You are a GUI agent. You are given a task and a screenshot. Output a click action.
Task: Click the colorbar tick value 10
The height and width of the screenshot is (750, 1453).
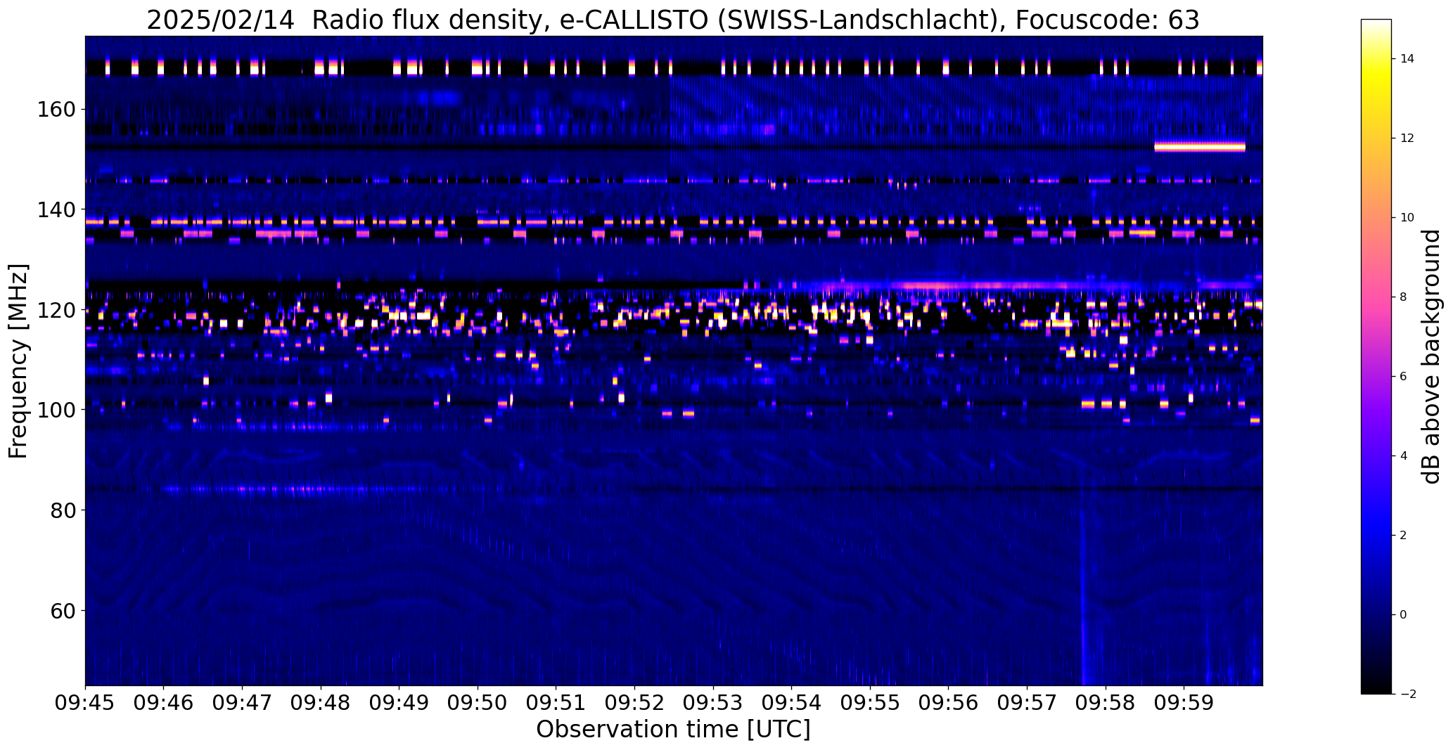click(x=1407, y=218)
